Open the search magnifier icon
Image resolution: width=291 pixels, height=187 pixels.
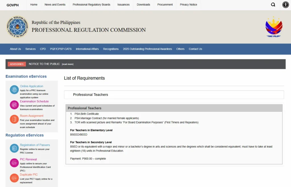pyautogui.click(x=273, y=5)
